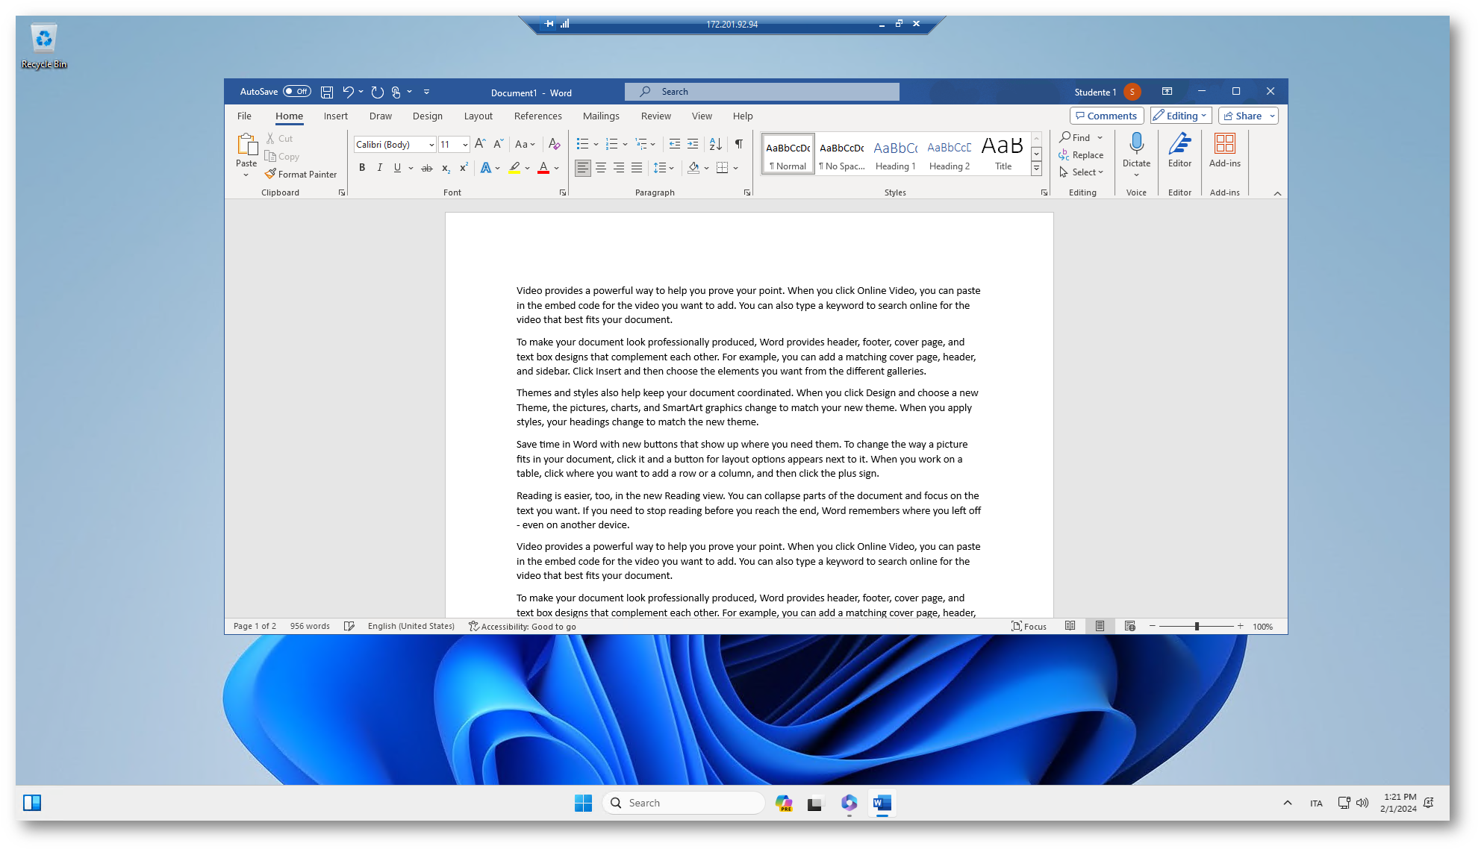
Task: Toggle AutoSave switch on
Action: click(297, 92)
